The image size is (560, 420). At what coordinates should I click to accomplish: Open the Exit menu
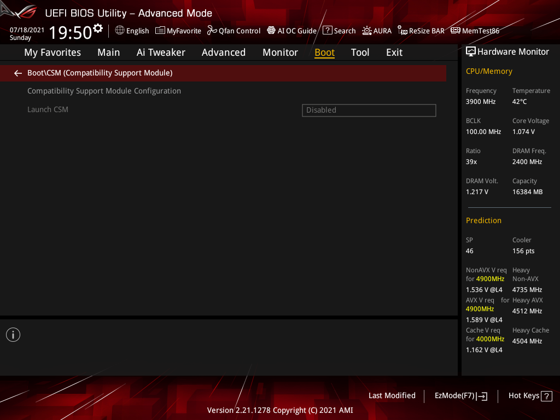tap(394, 52)
